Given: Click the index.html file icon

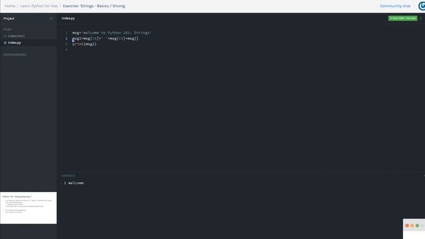Looking at the screenshot, I should tap(5, 36).
